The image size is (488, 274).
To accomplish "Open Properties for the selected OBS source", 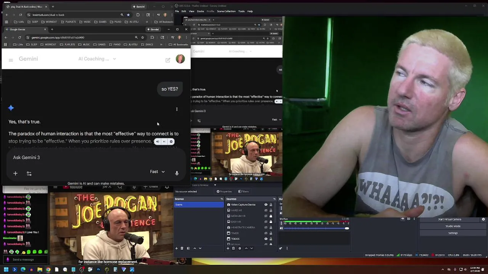I will coord(224,191).
